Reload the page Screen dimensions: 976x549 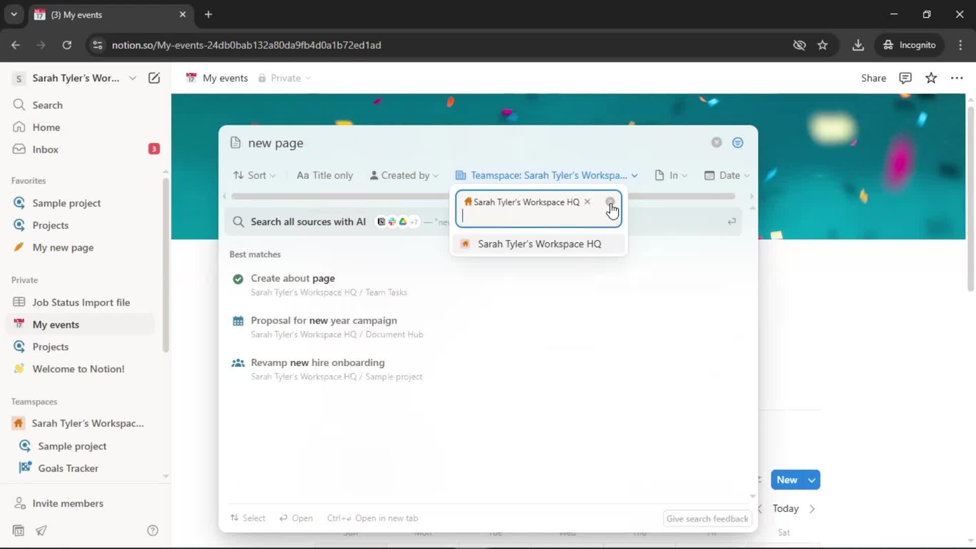pyautogui.click(x=67, y=45)
